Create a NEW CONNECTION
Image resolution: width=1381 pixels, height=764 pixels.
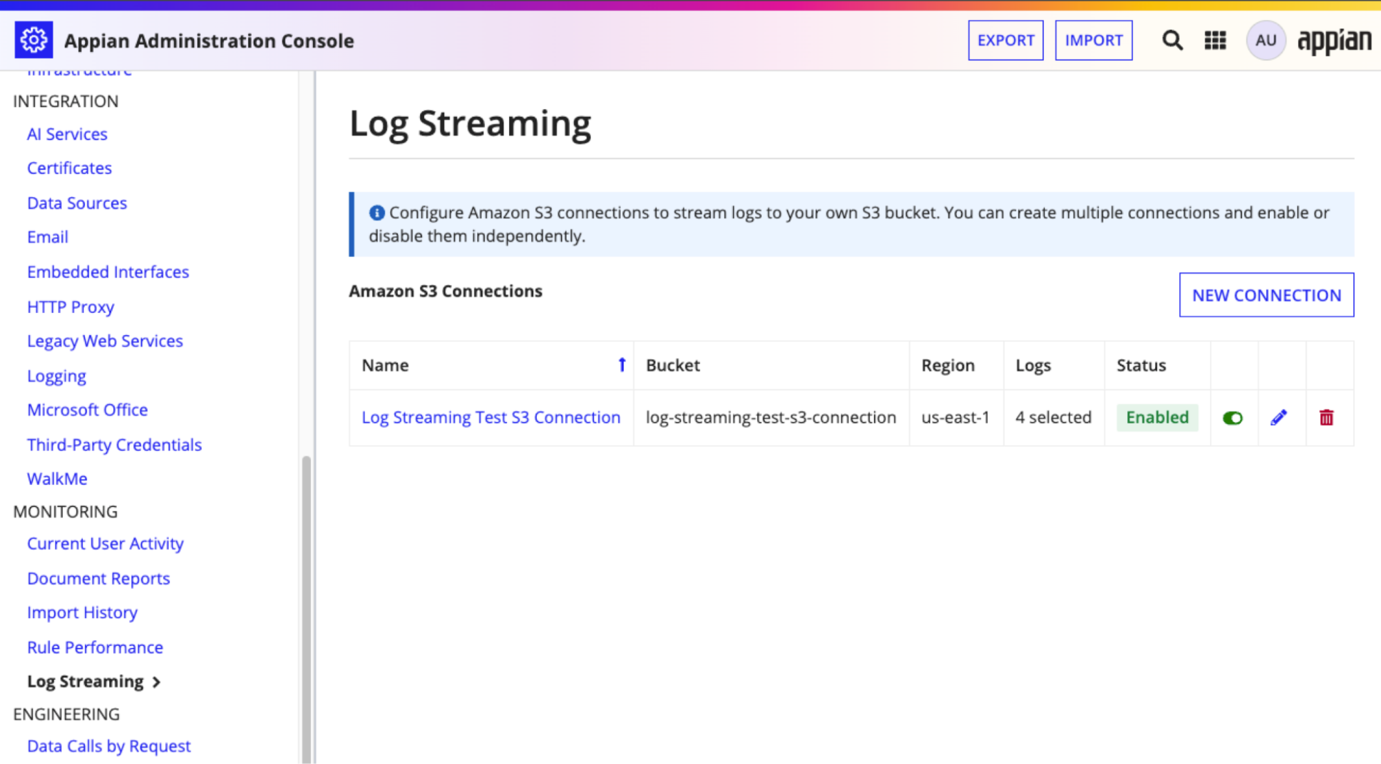1266,295
